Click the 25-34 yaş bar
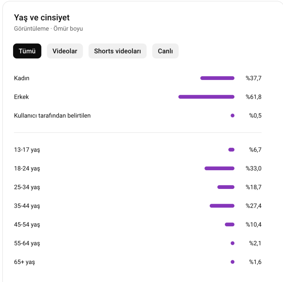The width and height of the screenshot is (283, 282). pyautogui.click(x=226, y=187)
